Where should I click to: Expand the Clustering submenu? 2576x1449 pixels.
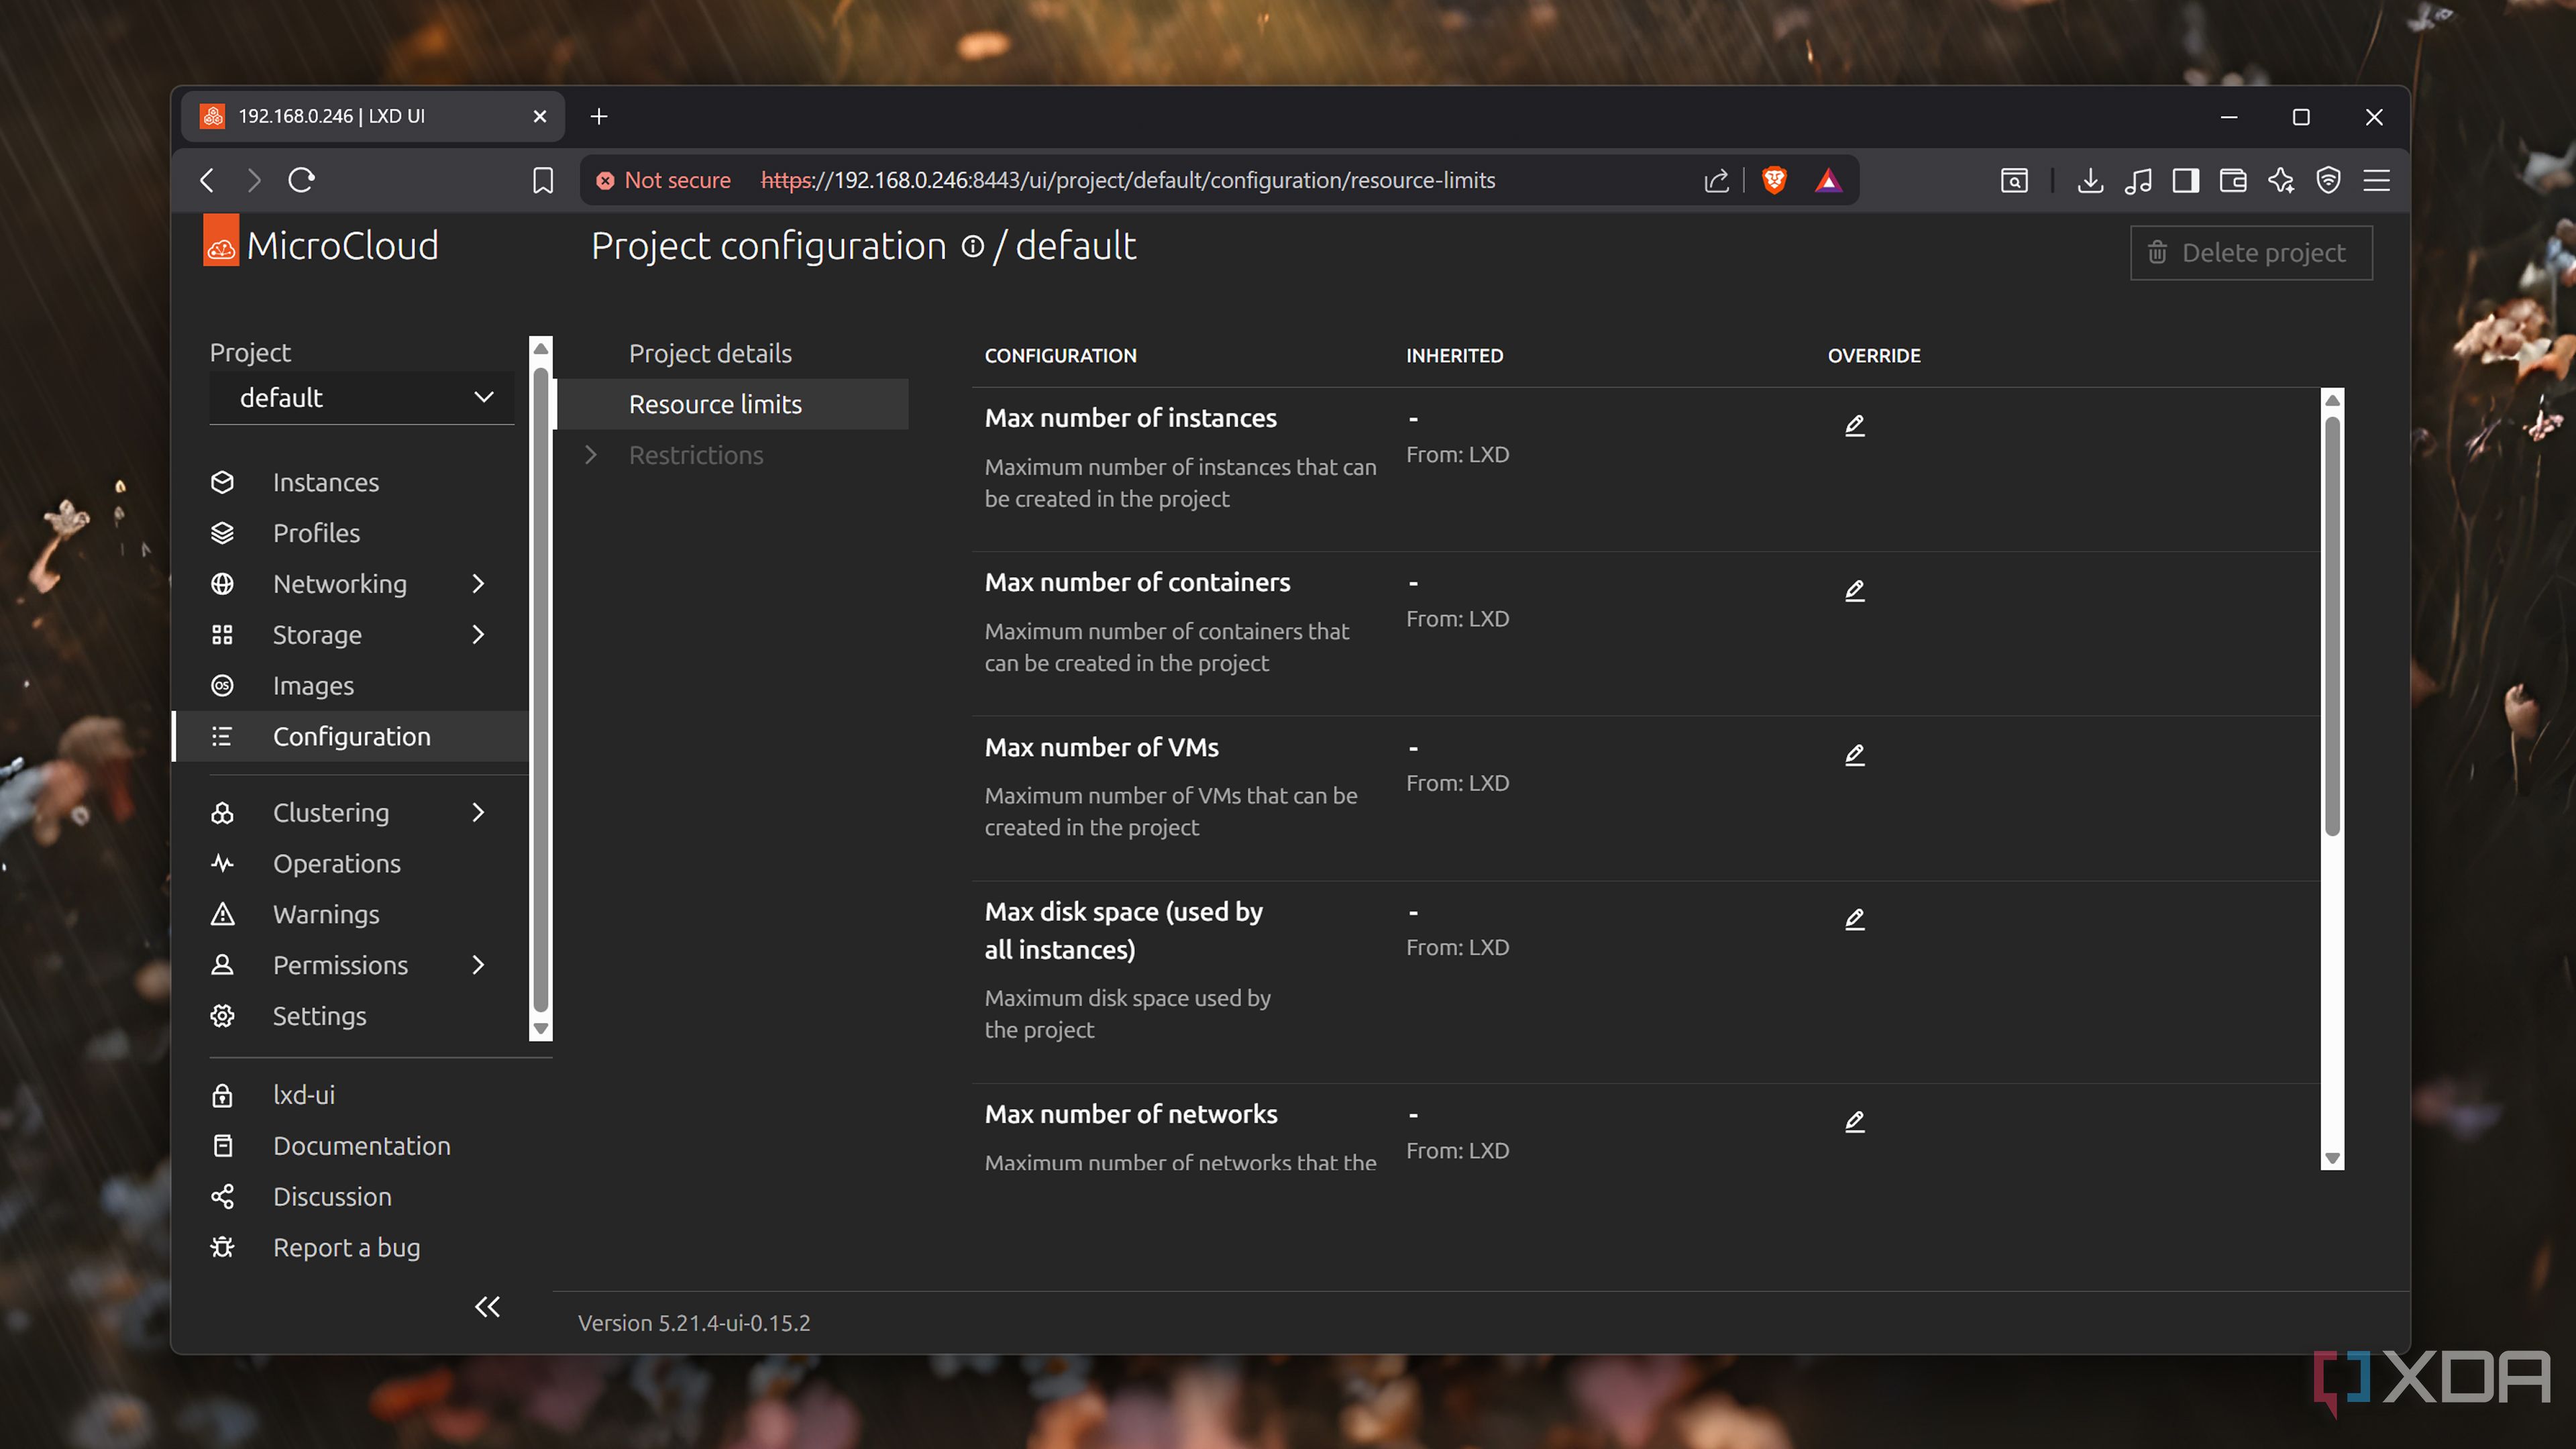478,813
